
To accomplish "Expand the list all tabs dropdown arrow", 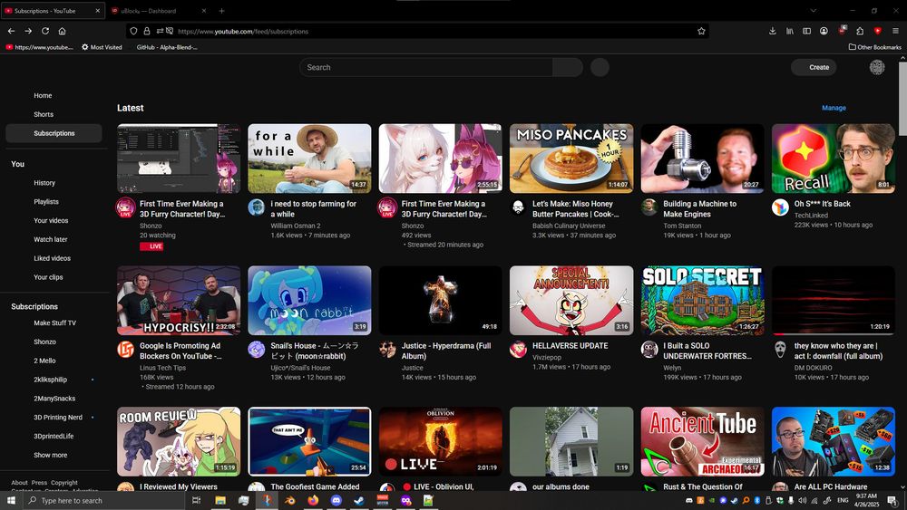I will pos(814,10).
